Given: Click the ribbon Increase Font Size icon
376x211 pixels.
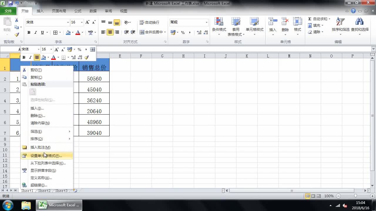Looking at the screenshot, I should (x=87, y=22).
